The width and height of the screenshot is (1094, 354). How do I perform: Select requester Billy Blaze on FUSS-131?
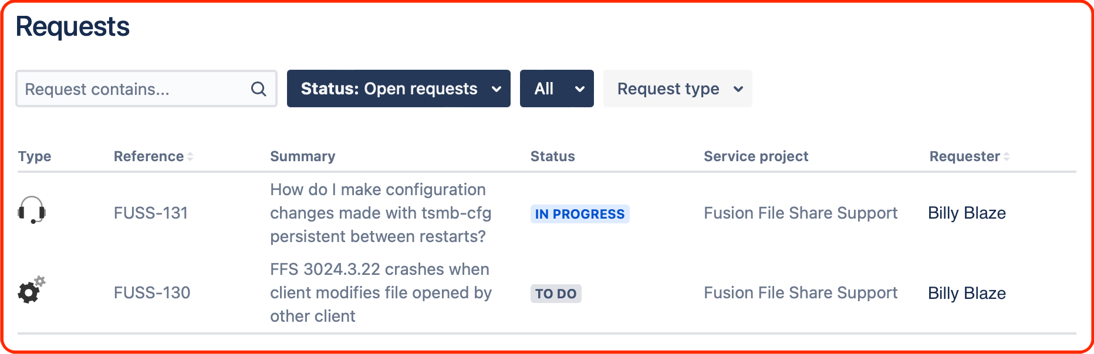tap(967, 213)
